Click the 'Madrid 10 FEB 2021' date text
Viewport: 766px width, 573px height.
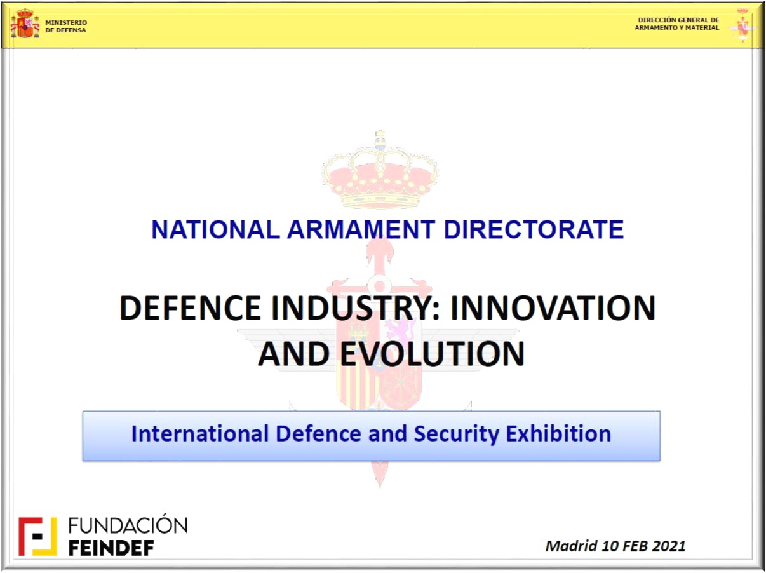click(x=615, y=546)
